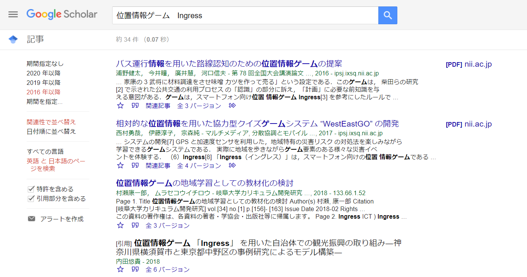Sort by date 日付順に並べ替え
This screenshot has width=527, height=277.
pyautogui.click(x=51, y=131)
